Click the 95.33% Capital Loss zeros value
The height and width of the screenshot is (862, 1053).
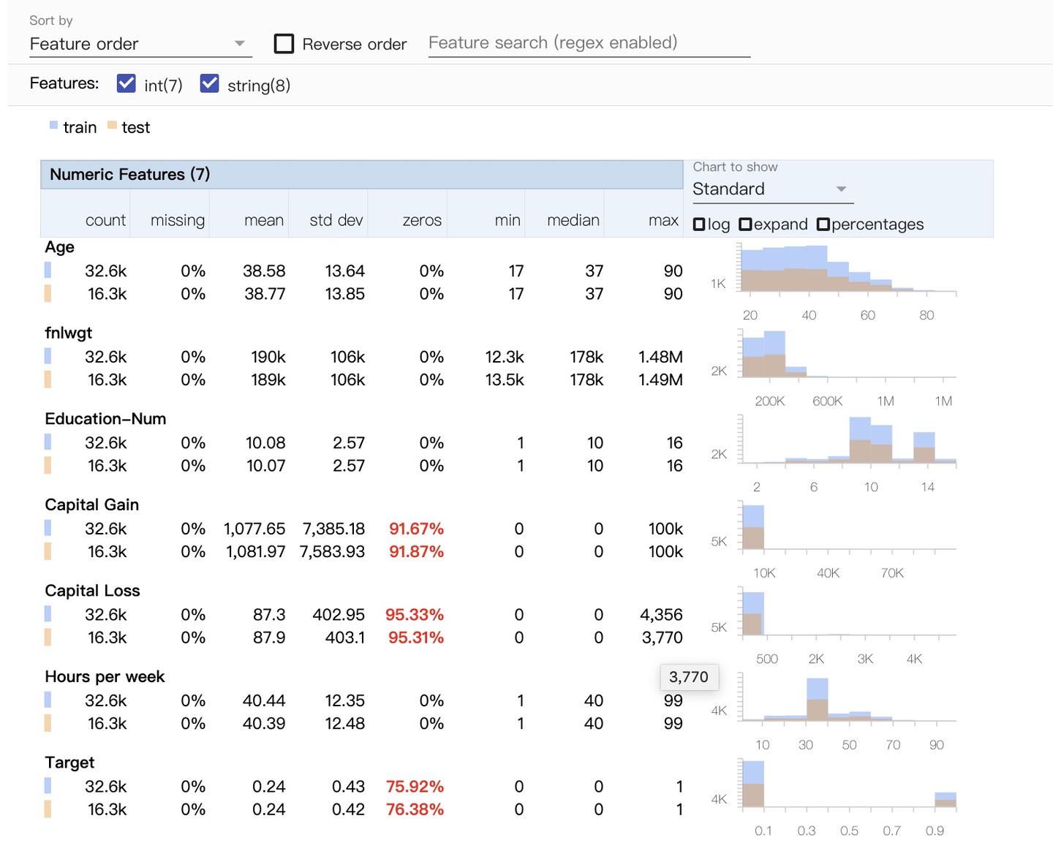point(415,615)
